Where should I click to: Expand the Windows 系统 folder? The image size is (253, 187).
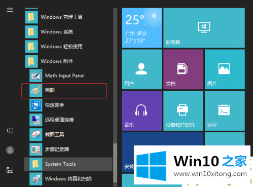pyautogui.click(x=68, y=32)
